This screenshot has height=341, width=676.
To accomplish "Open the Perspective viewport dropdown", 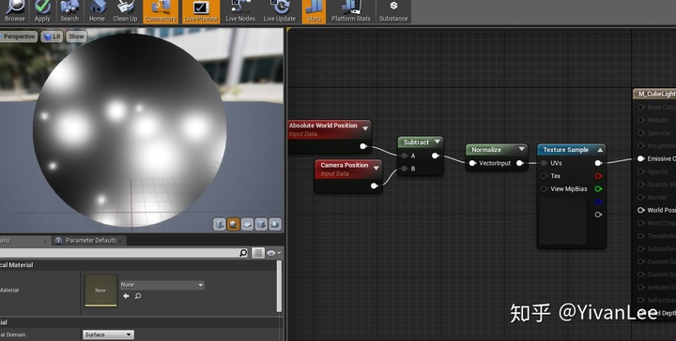I will (18, 37).
